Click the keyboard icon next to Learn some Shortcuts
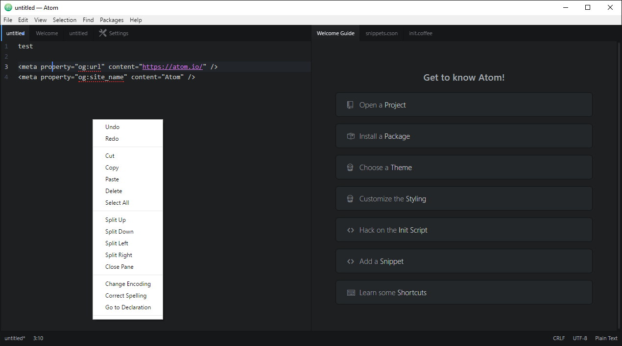Viewport: 622px width, 346px height. coord(350,292)
